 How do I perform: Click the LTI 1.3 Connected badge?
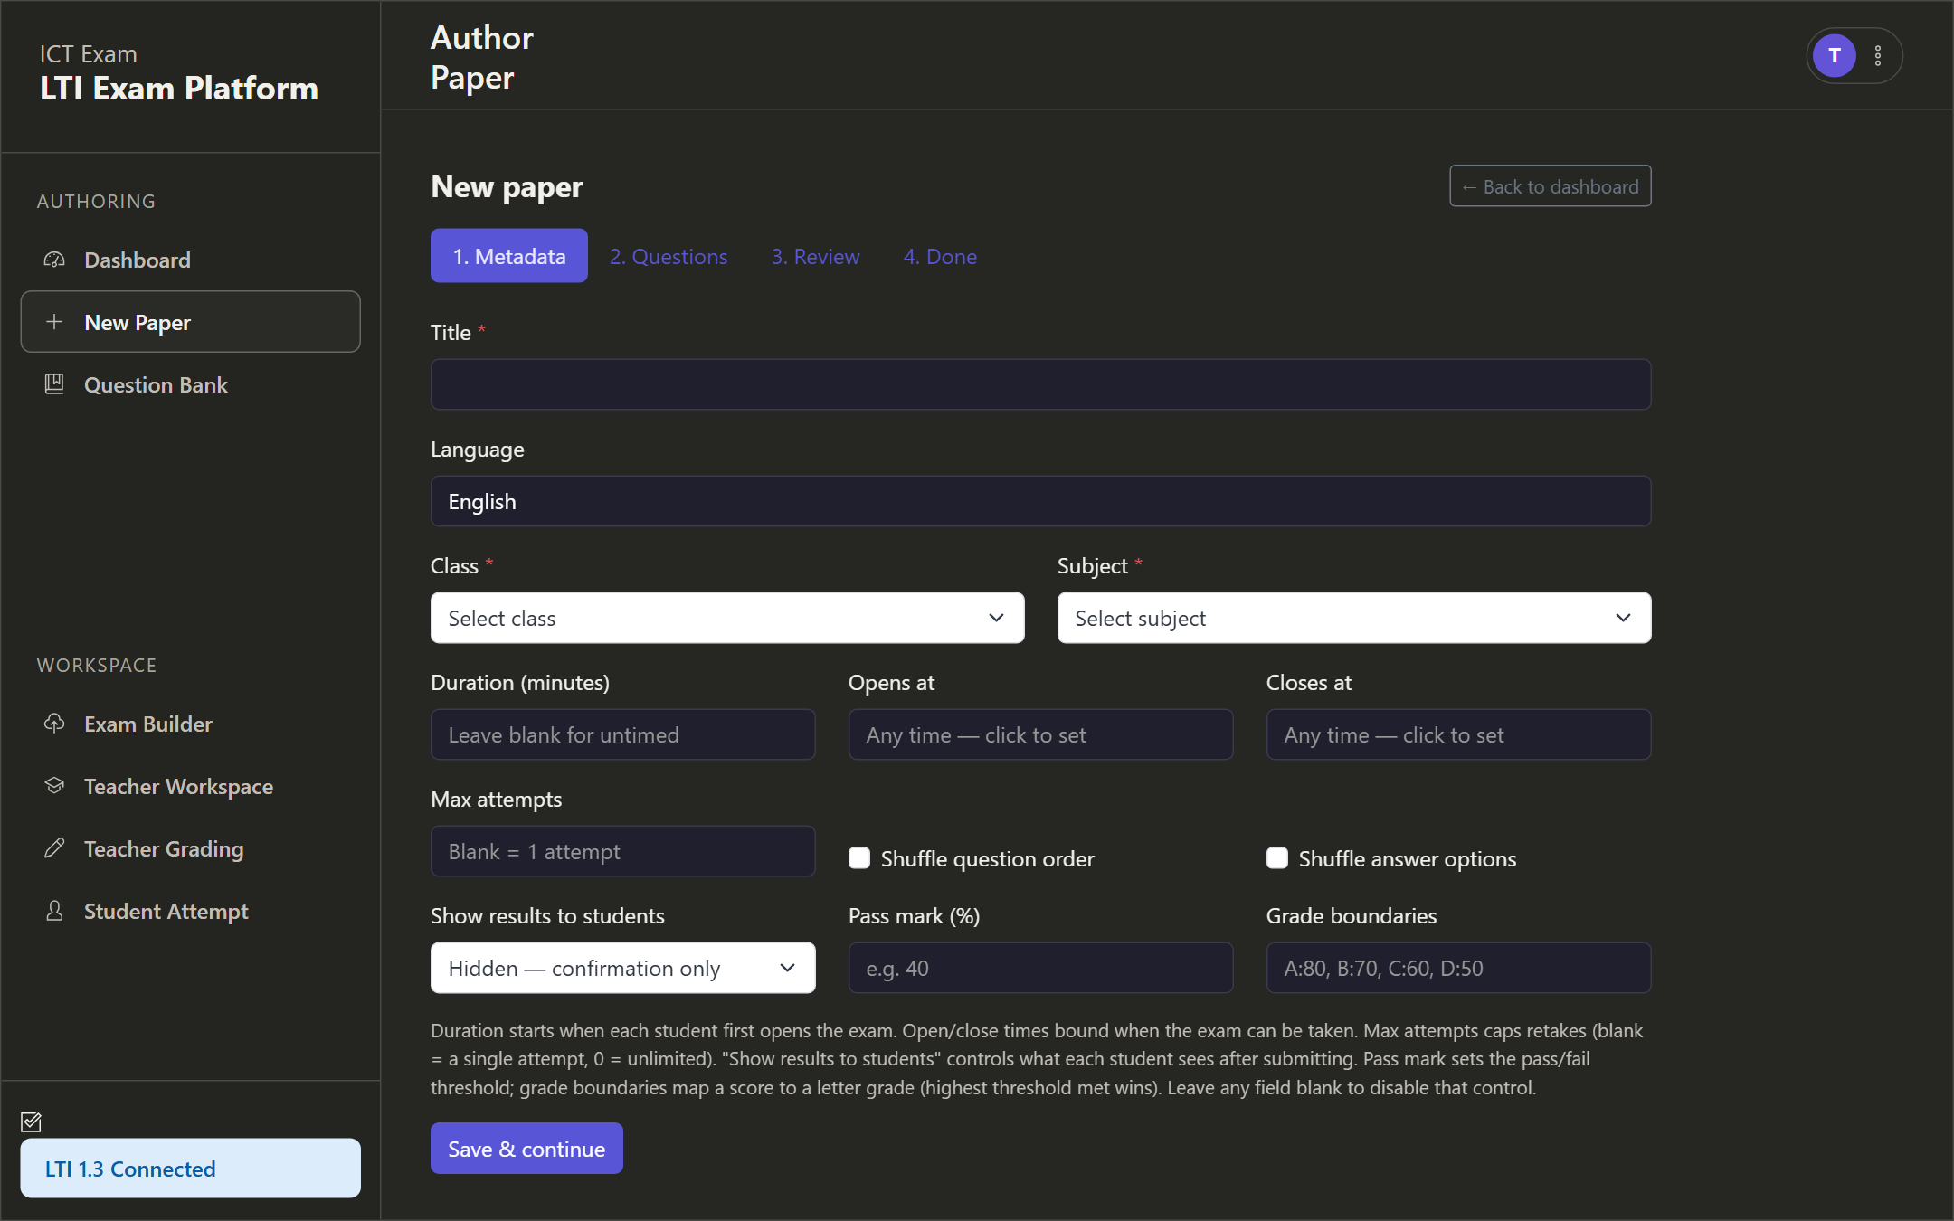pyautogui.click(x=190, y=1169)
